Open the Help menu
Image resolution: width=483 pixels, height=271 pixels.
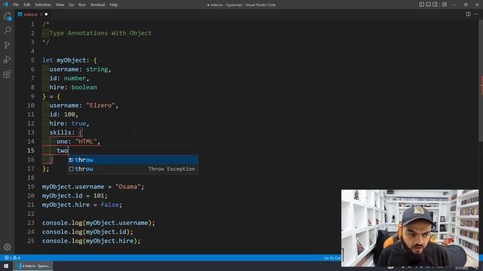(114, 5)
